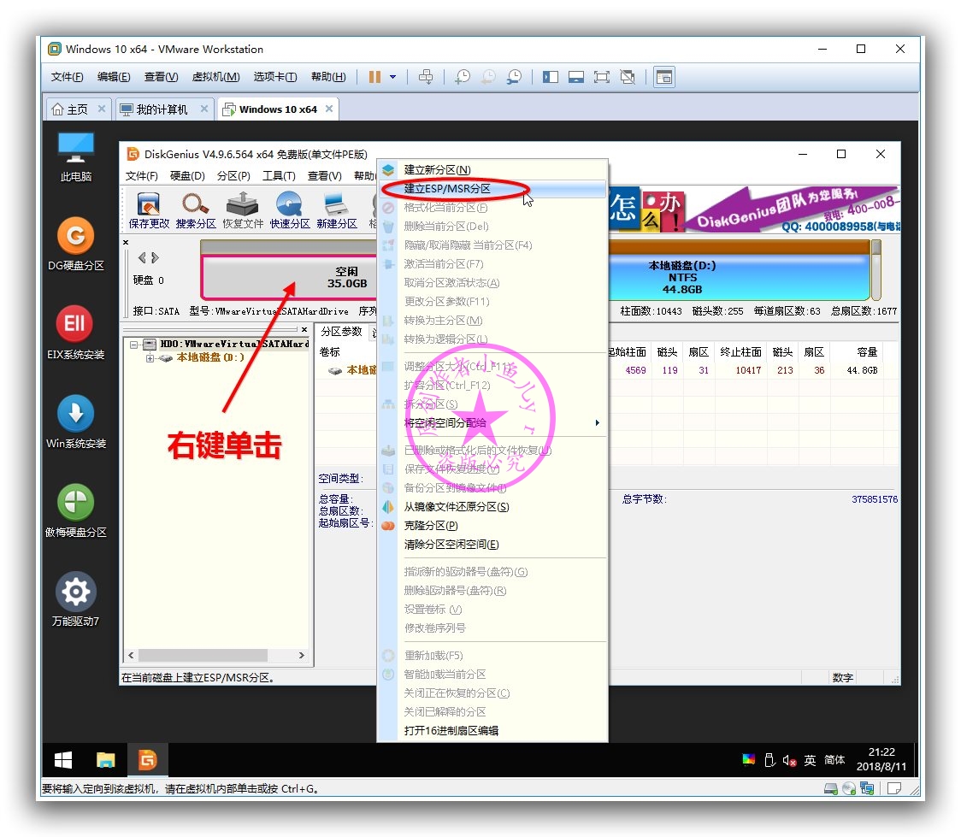Image resolution: width=961 pixels, height=837 pixels.
Task: Select 从镜像文件还原分区(S) menu item
Action: (x=492, y=507)
